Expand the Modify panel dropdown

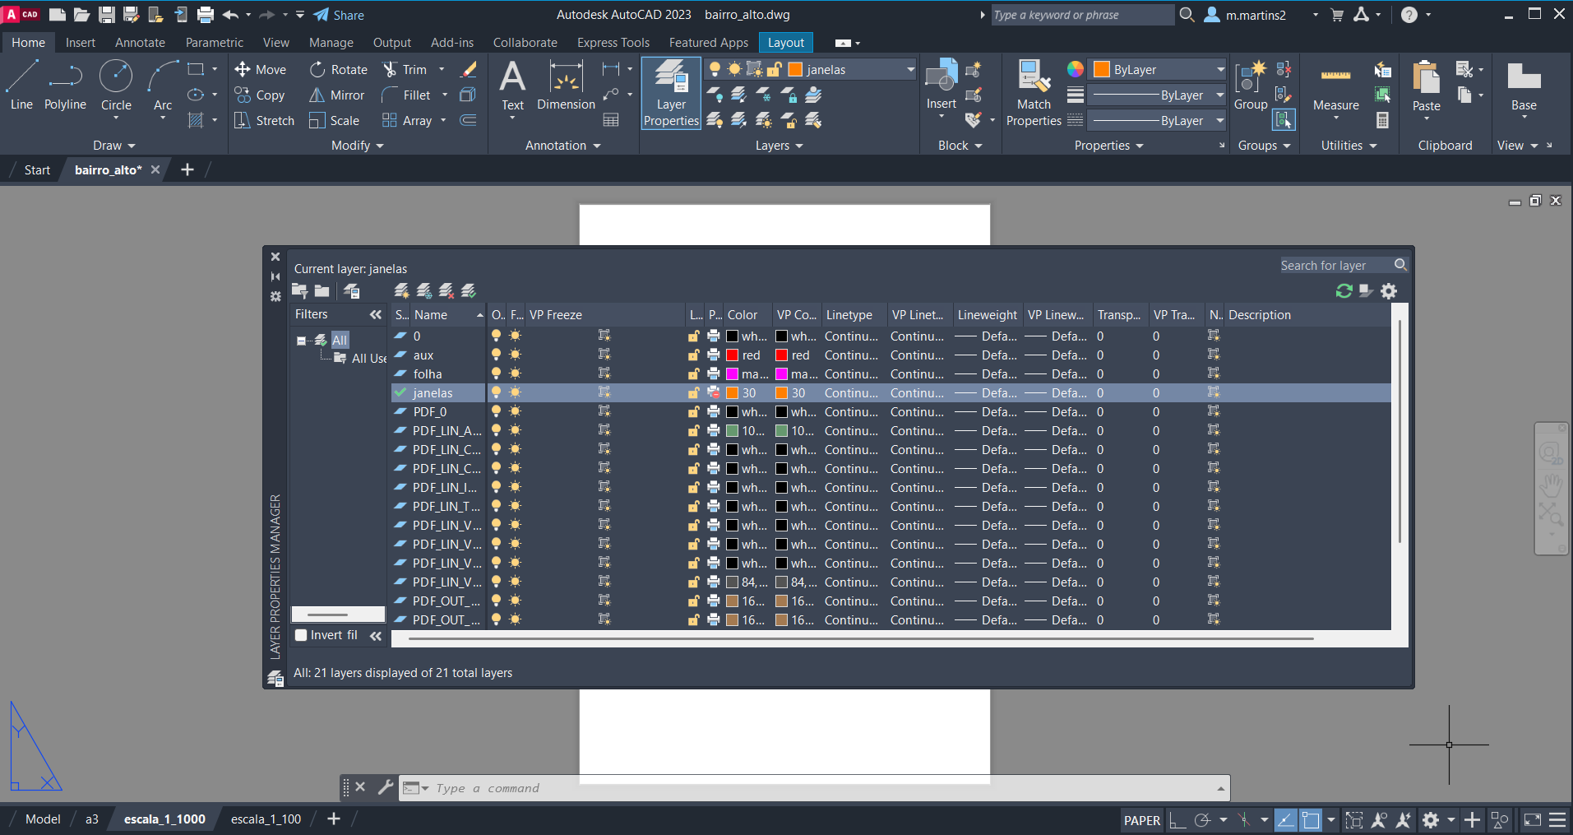click(358, 146)
